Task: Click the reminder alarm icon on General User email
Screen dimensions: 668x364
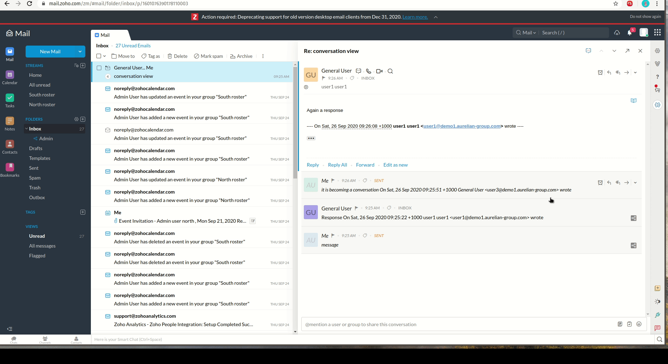Action: (600, 73)
